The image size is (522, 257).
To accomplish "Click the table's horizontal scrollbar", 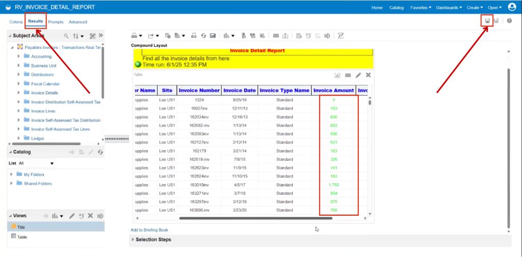I will coord(256,218).
